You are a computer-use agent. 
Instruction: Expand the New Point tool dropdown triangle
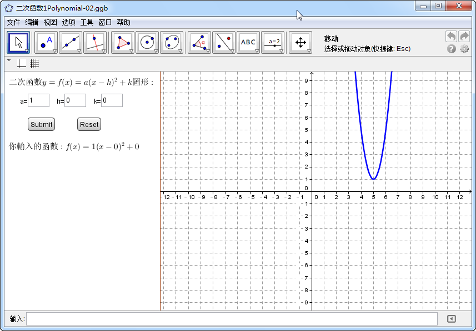pyautogui.click(x=54, y=51)
